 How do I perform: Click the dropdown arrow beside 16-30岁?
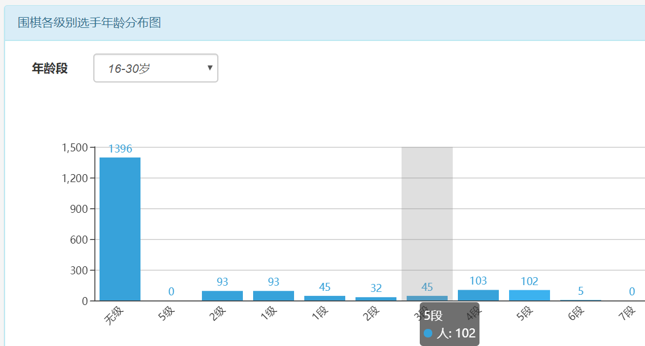(x=210, y=68)
